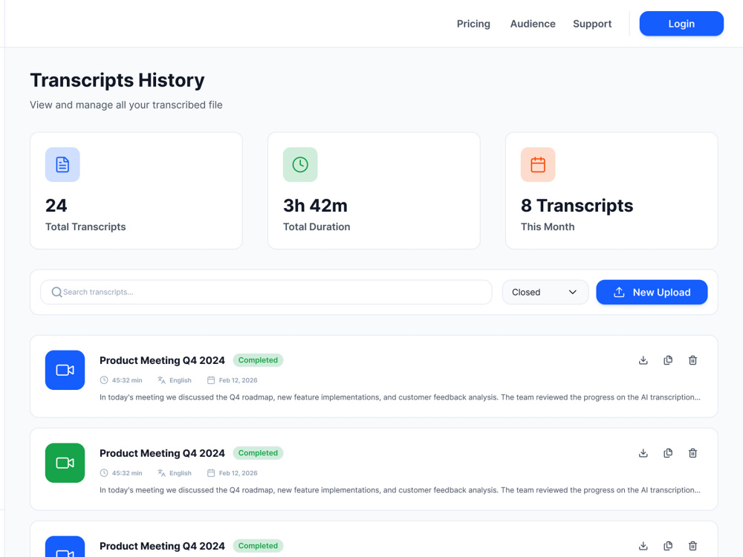Download the third Product Meeting transcript
This screenshot has height=557, width=743.
[643, 546]
